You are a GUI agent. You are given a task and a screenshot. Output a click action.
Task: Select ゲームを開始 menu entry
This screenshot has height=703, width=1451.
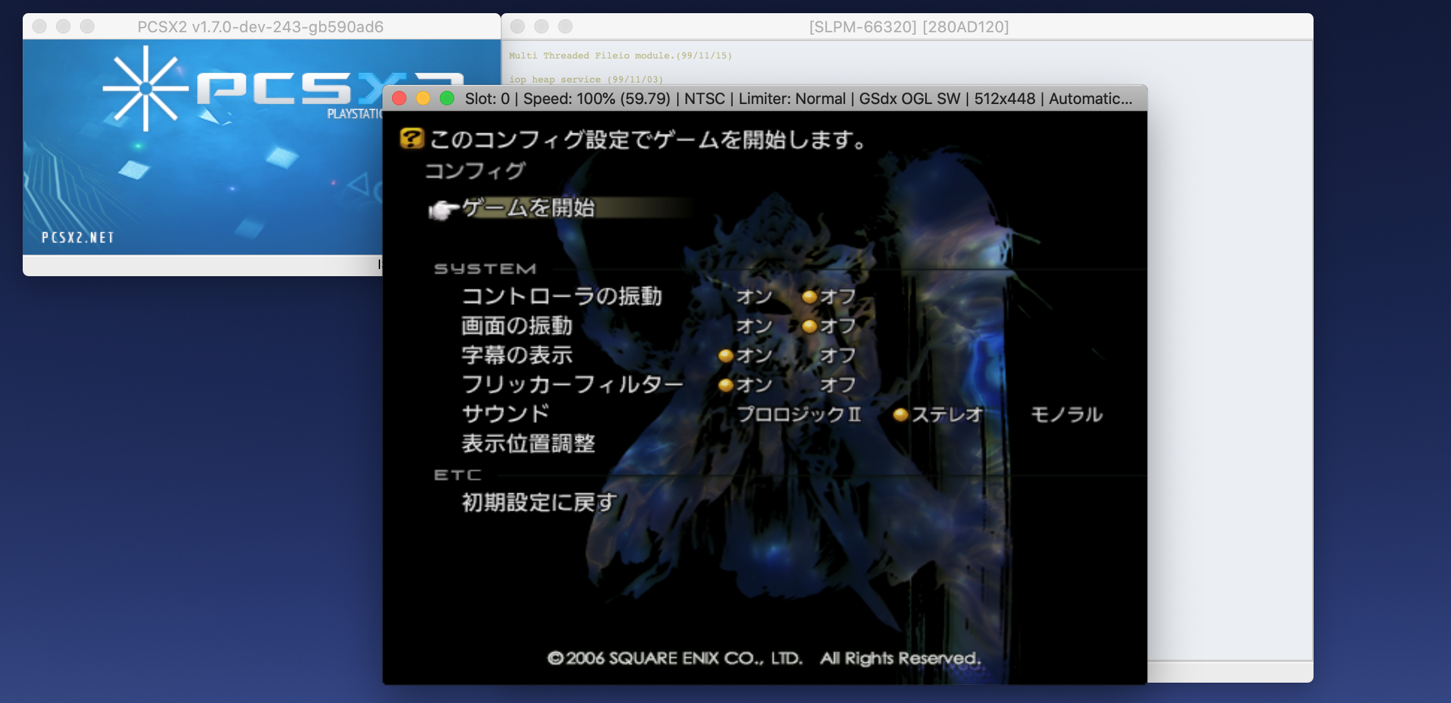[x=528, y=208]
